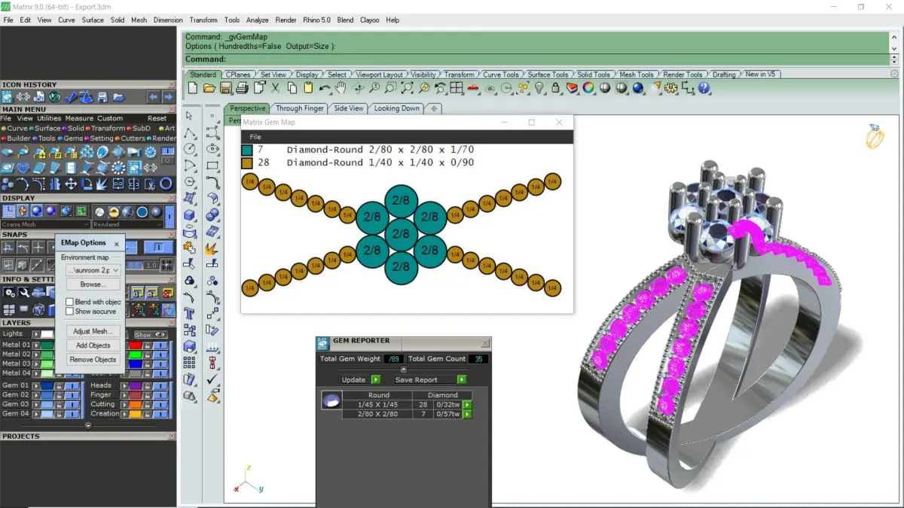The height and width of the screenshot is (508, 904).
Task: Click the Remove Objects button
Action: [x=93, y=360]
